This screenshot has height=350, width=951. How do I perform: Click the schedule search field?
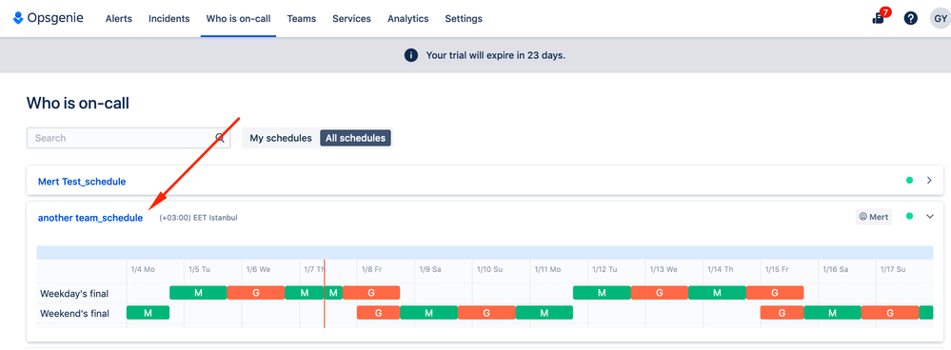[128, 138]
